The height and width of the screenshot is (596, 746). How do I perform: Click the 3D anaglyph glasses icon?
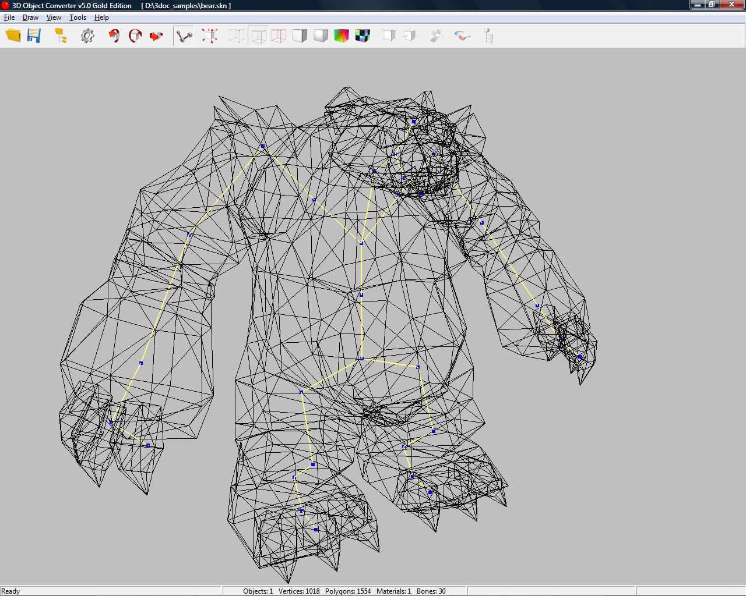pos(462,36)
